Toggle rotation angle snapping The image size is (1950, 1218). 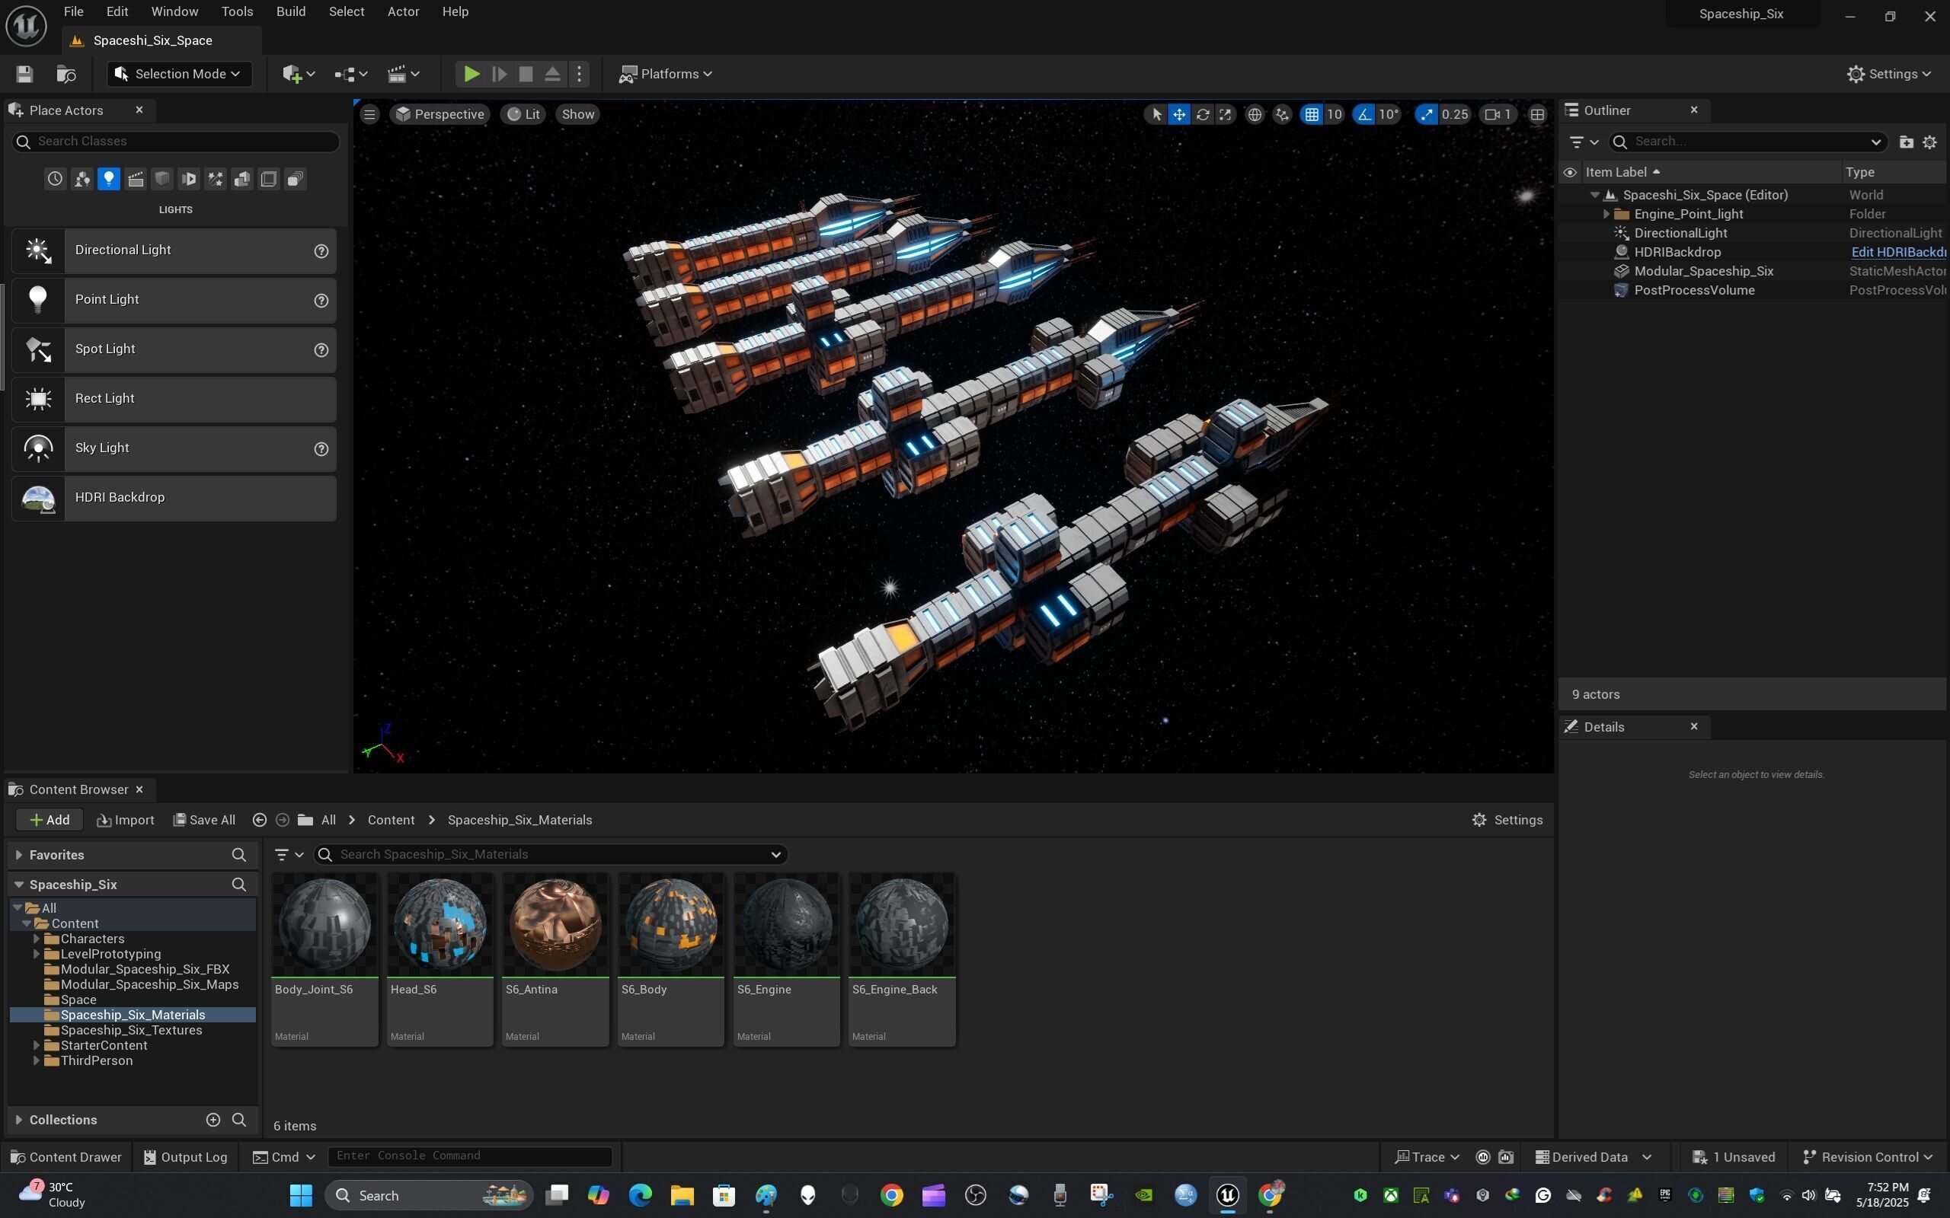pos(1364,114)
